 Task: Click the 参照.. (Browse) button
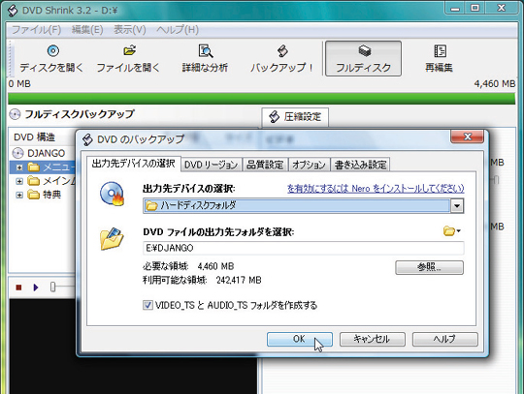[429, 267]
